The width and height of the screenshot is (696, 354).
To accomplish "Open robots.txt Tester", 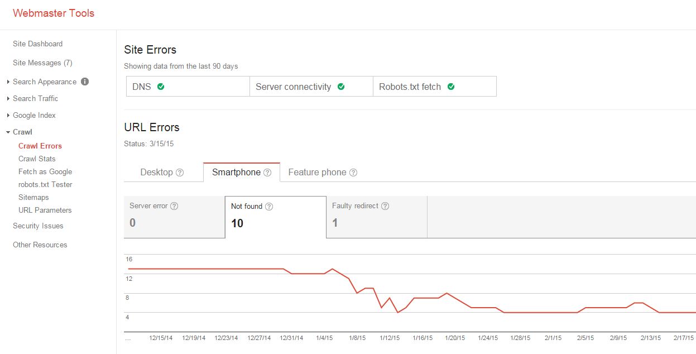I will (x=45, y=184).
